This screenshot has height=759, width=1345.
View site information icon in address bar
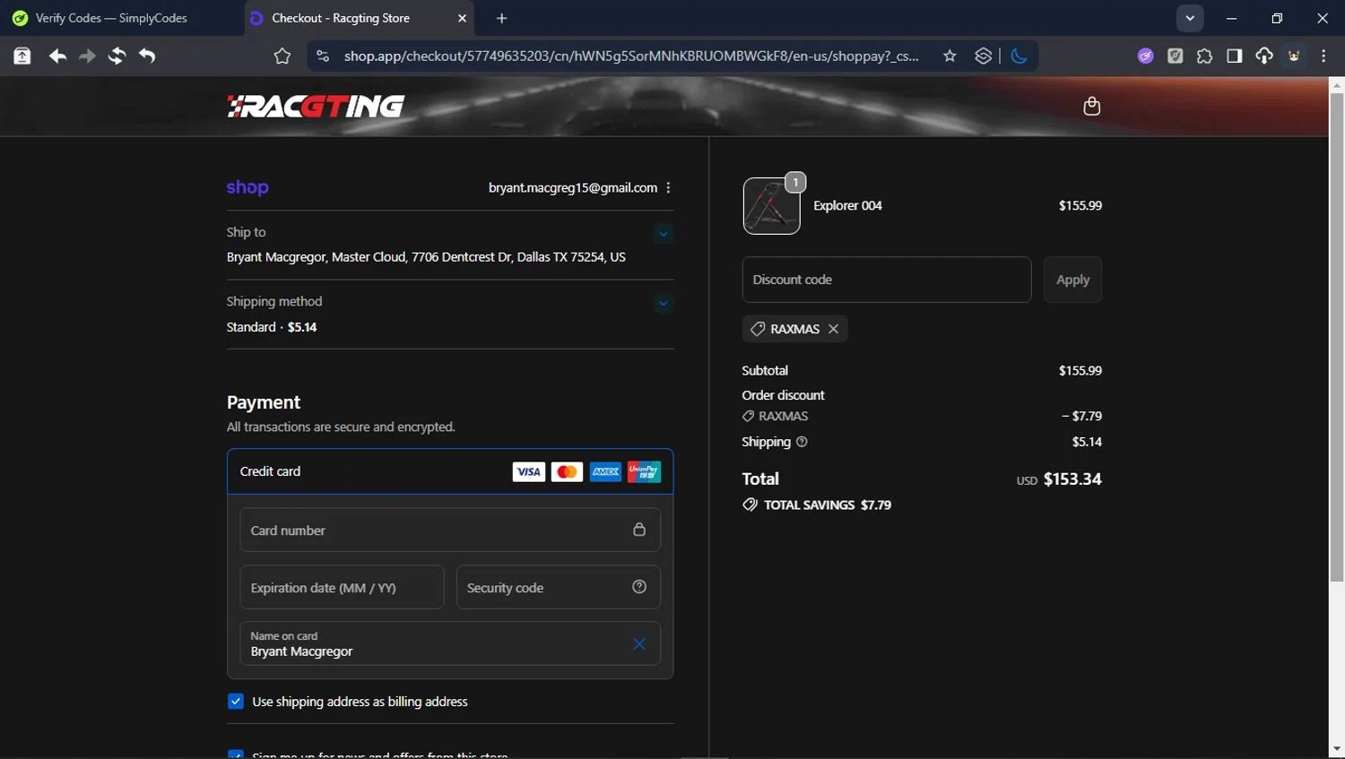click(323, 56)
